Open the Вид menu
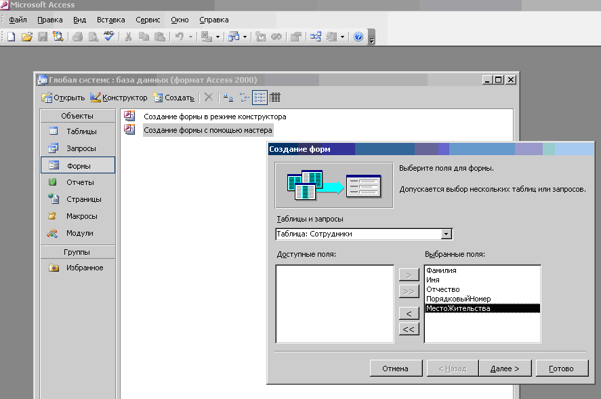This screenshot has height=399, width=601. (79, 20)
